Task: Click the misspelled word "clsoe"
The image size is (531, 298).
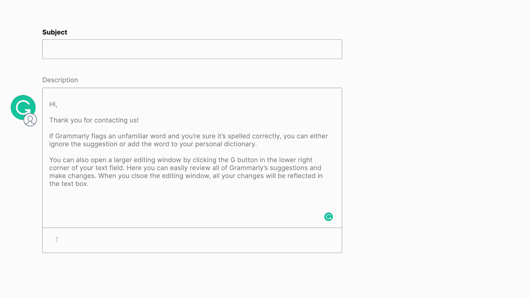Action: click(139, 176)
